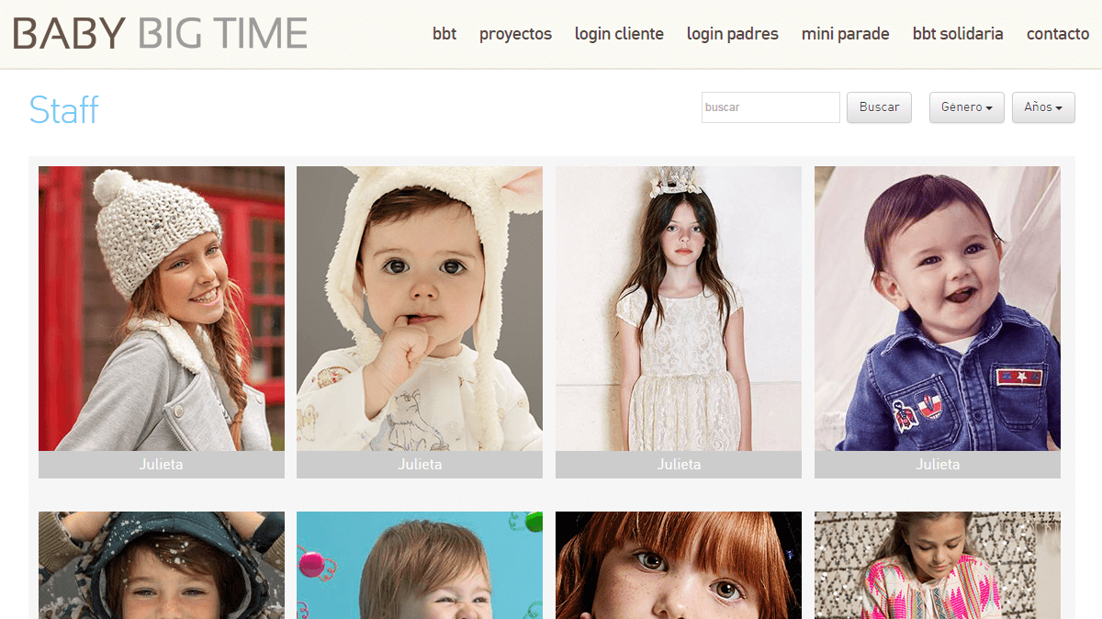Go to the contacto page
The width and height of the screenshot is (1102, 619).
[x=1058, y=34]
